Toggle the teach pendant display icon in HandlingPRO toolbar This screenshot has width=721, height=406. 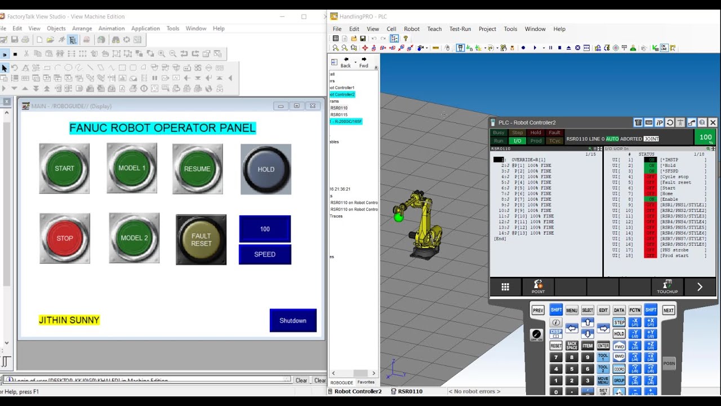[460, 48]
